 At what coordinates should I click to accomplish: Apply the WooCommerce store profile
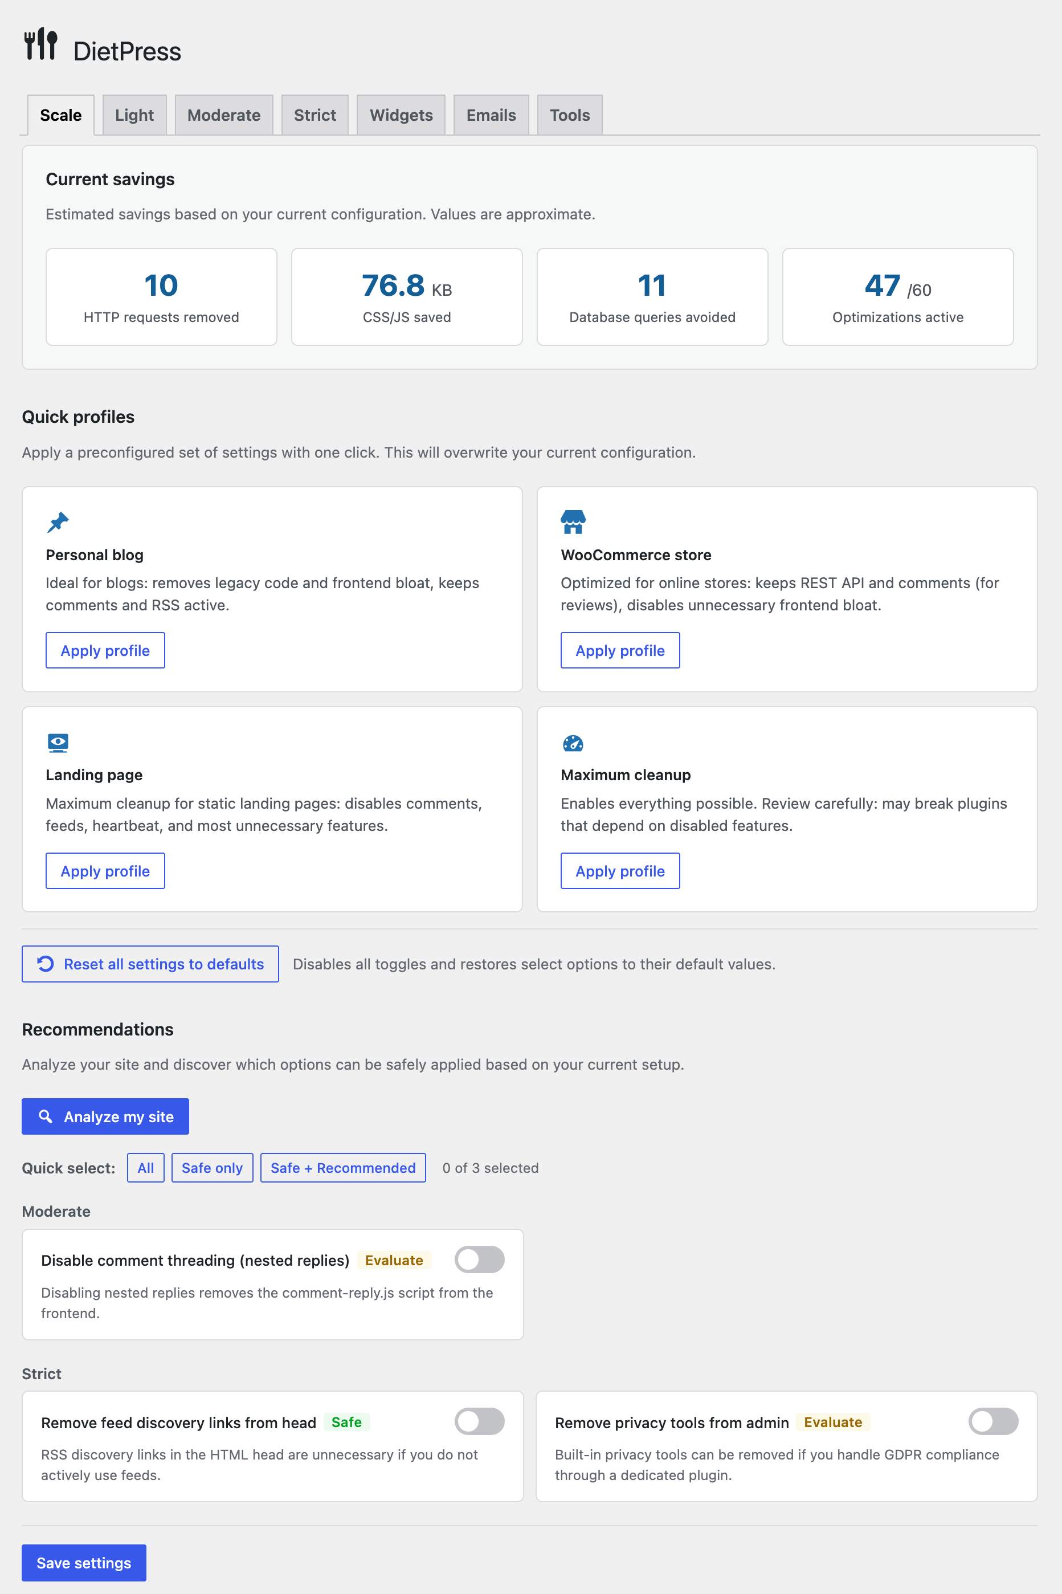coord(620,650)
